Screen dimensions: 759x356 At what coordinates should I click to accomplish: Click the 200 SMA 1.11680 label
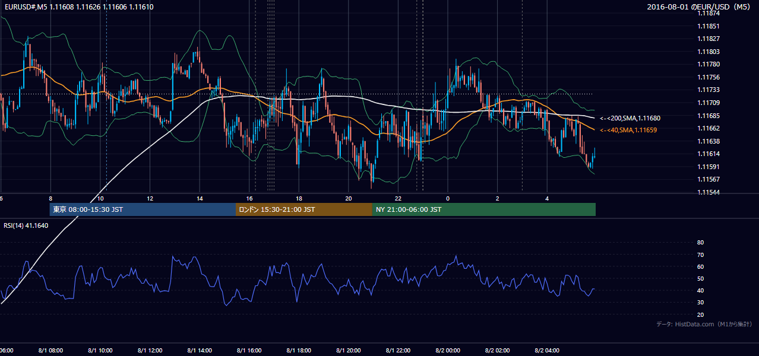click(630, 118)
